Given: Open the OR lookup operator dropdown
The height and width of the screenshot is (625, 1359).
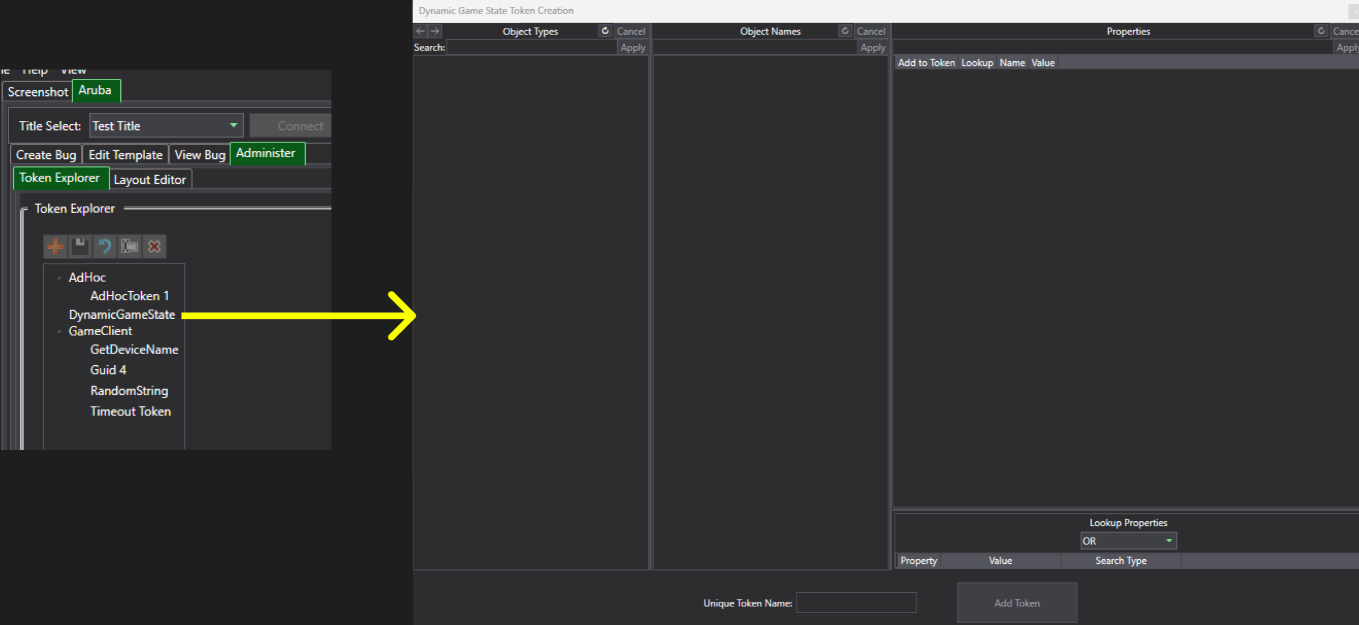Looking at the screenshot, I should pos(1168,540).
